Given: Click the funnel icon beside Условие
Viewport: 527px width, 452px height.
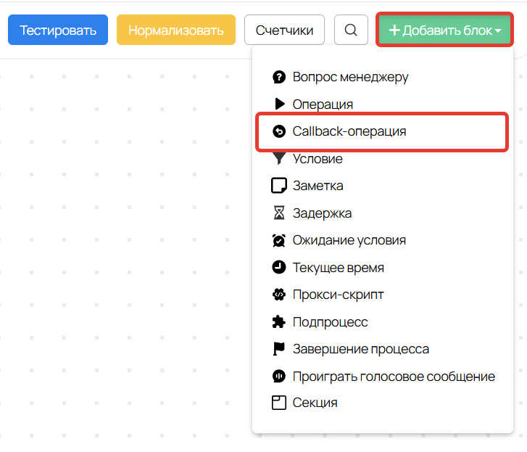Looking at the screenshot, I should 279,158.
